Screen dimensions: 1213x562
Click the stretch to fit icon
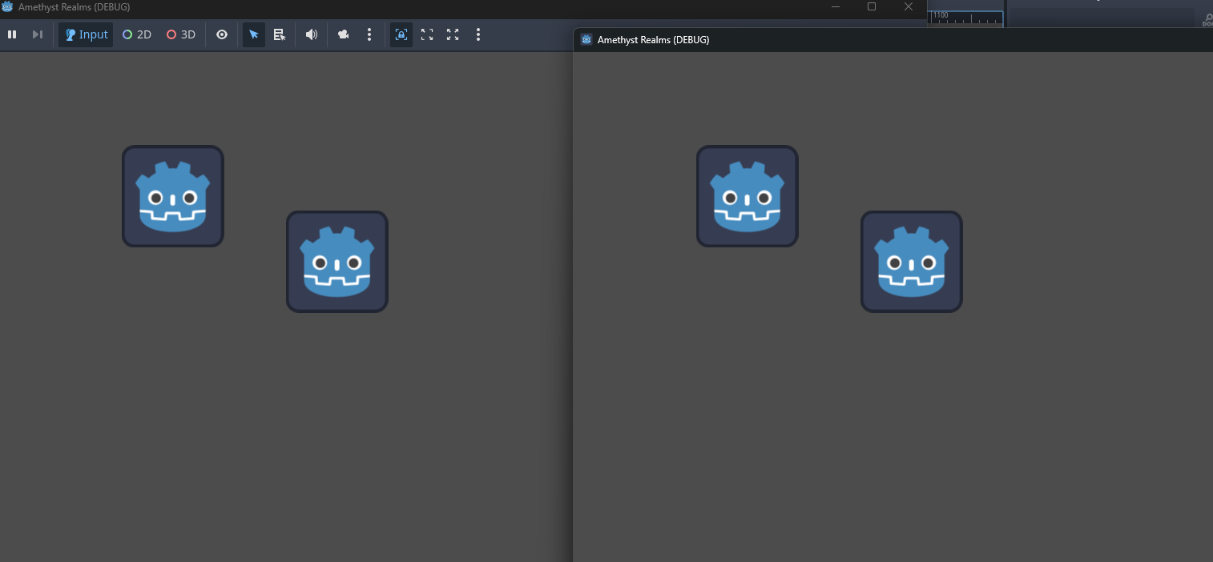(453, 34)
